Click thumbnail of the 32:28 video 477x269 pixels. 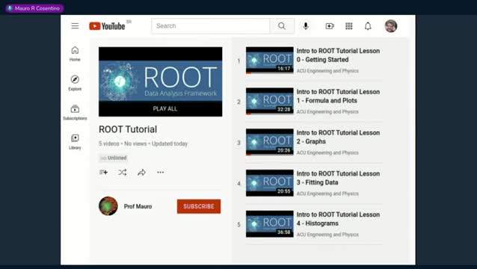click(x=270, y=101)
